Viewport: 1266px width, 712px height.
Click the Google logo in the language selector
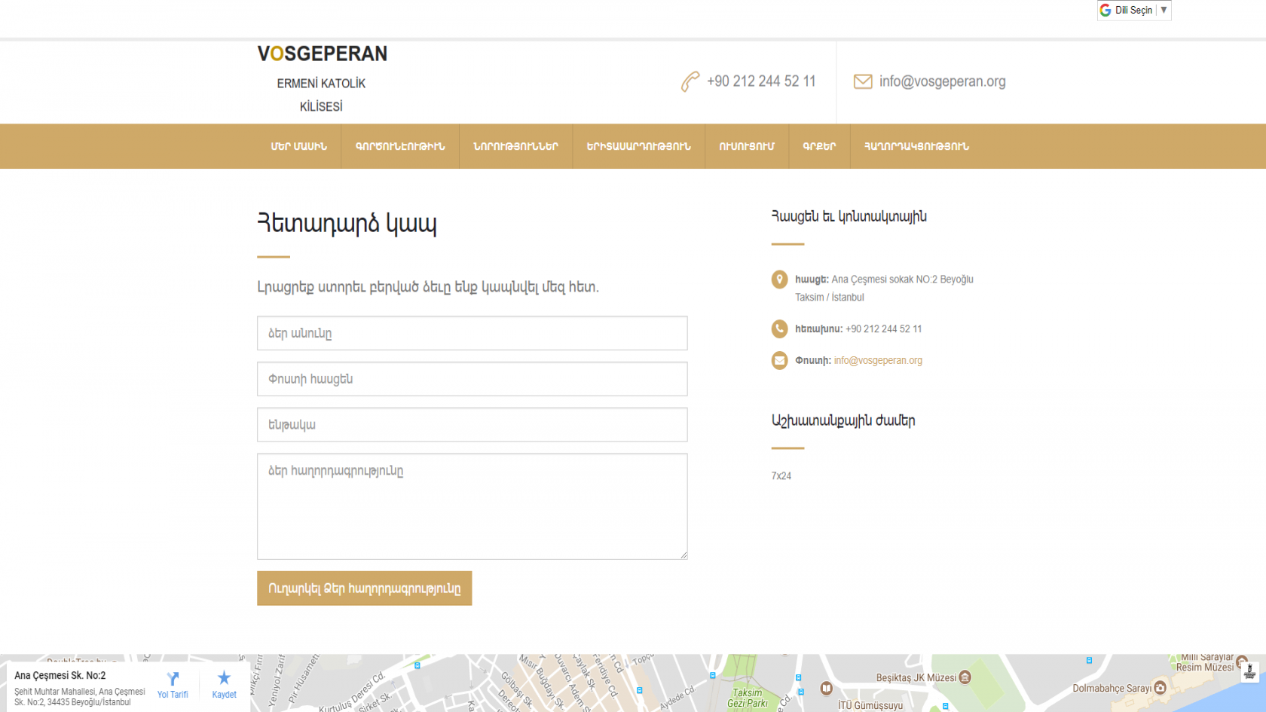1105,10
